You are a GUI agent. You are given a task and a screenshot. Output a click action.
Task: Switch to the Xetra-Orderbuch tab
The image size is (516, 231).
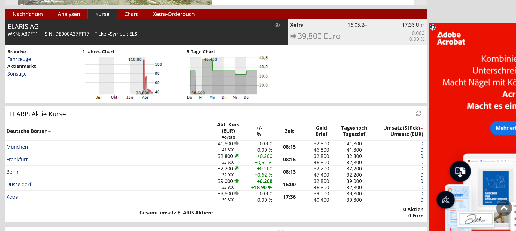tap(174, 14)
